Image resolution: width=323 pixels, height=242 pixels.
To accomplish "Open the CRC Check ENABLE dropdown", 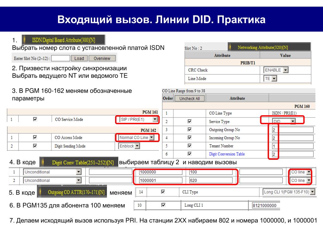I will pos(276,70).
